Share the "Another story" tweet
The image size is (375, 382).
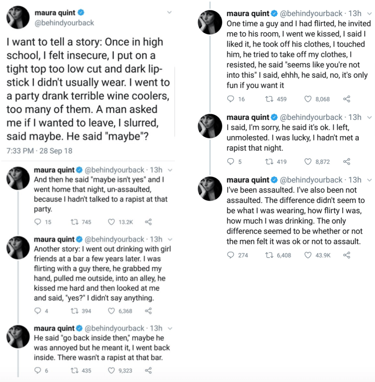click(x=148, y=311)
